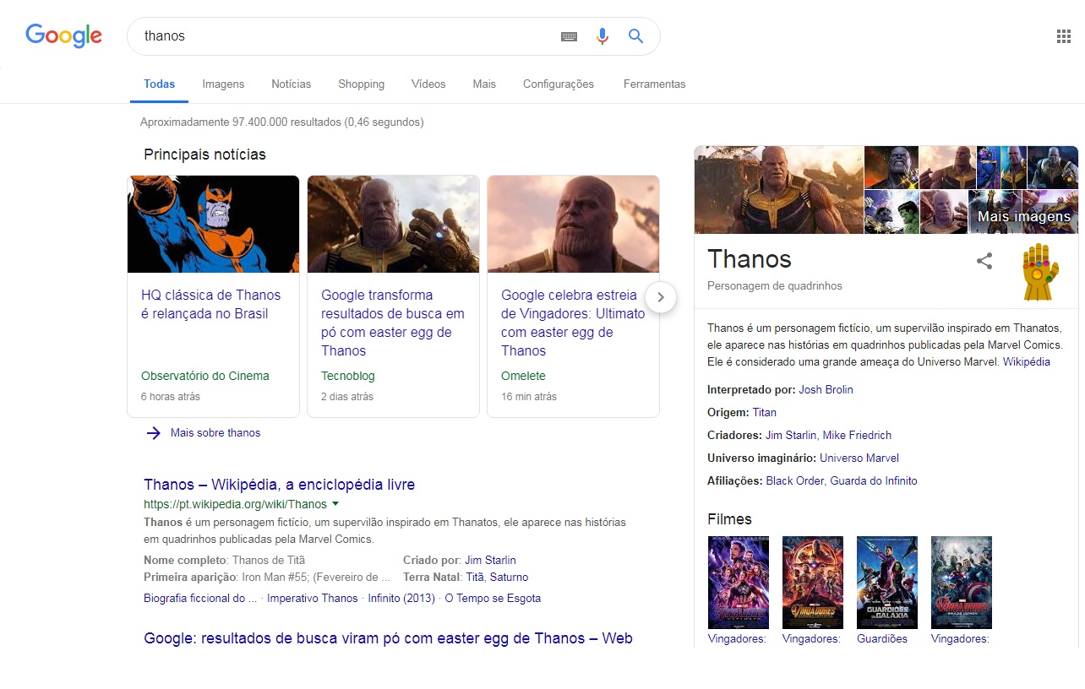Image resolution: width=1085 pixels, height=689 pixels.
Task: Open the Shopping tab
Action: 361,84
